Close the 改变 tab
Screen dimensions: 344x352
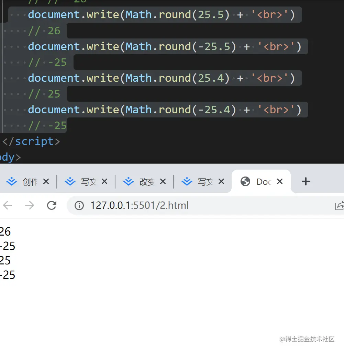163,181
